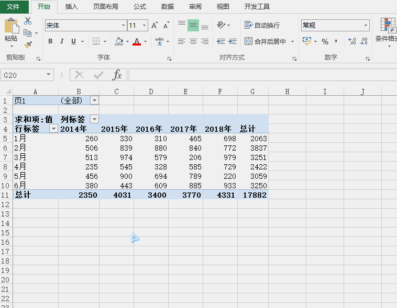Click the Copy icon
This screenshot has width=397, height=308.
click(27, 33)
